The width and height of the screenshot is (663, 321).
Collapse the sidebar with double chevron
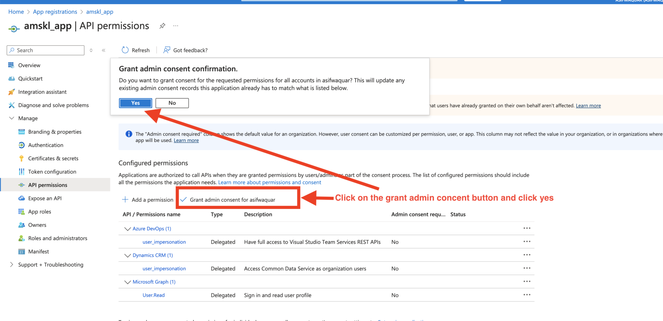point(104,50)
